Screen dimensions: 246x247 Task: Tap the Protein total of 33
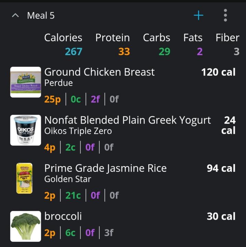point(124,51)
